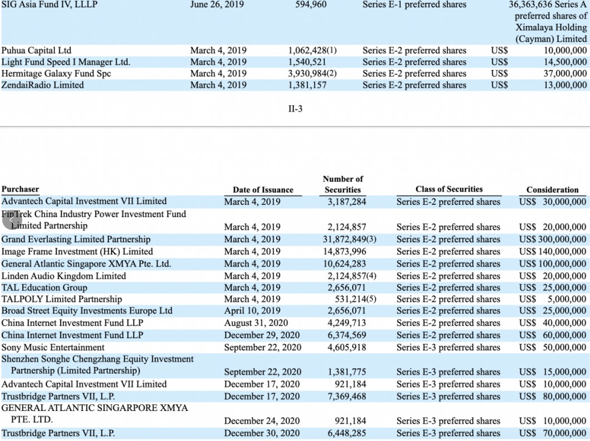590x441 pixels.
Task: Click 'Puhua Capital Ltd' purchaser name
Action: (37, 51)
